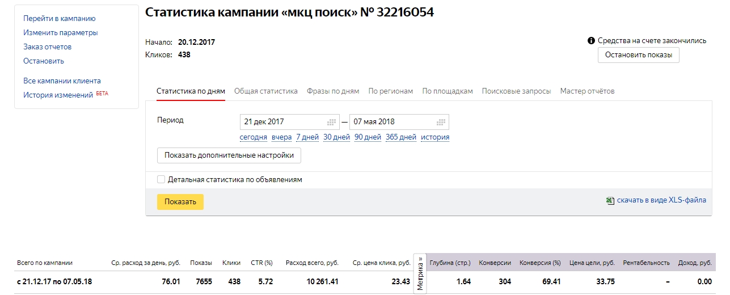Viewport: 730px width, 295px height.
Task: Click the Доход, руб. column header
Action: pos(695,263)
